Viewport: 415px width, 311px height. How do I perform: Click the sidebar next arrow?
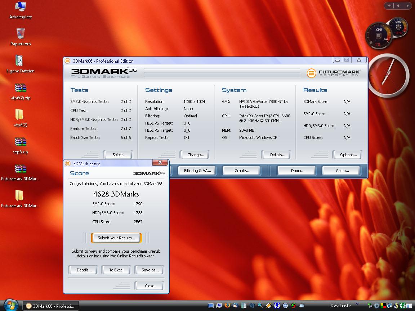[x=407, y=5]
